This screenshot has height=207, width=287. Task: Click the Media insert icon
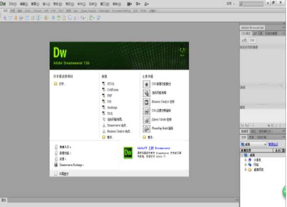[46, 18]
